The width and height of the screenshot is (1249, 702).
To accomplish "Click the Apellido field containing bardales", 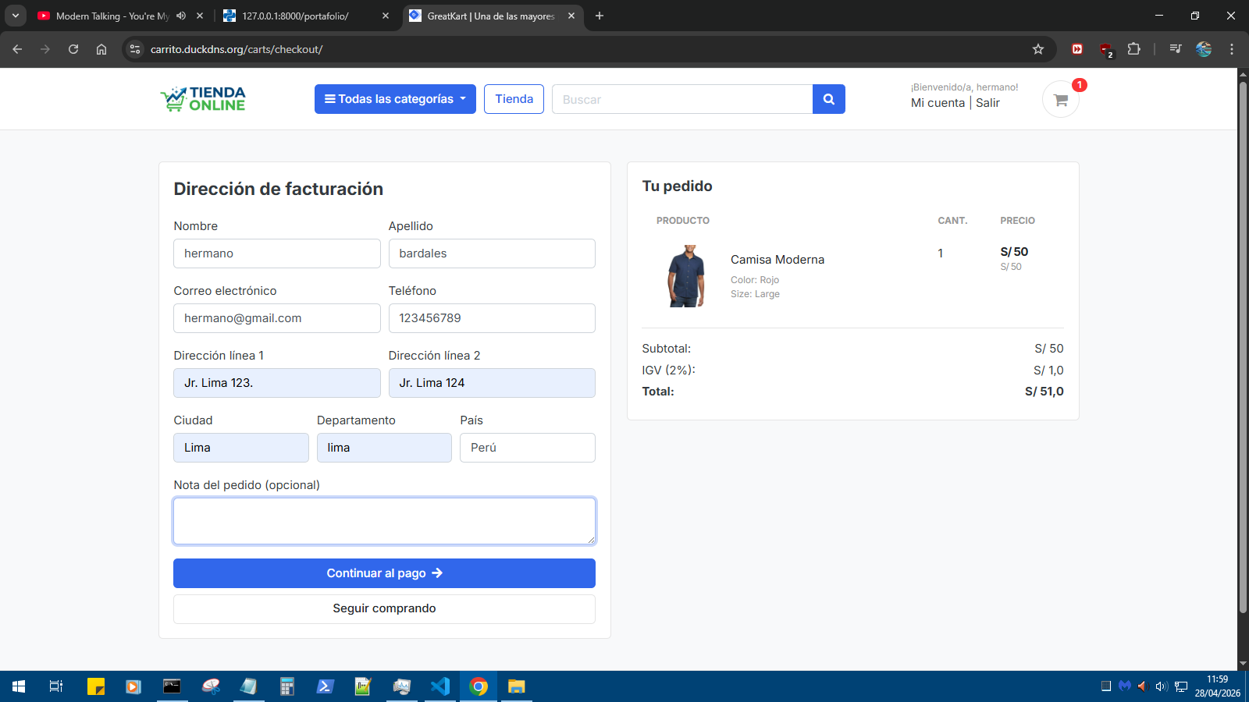I will pyautogui.click(x=492, y=253).
